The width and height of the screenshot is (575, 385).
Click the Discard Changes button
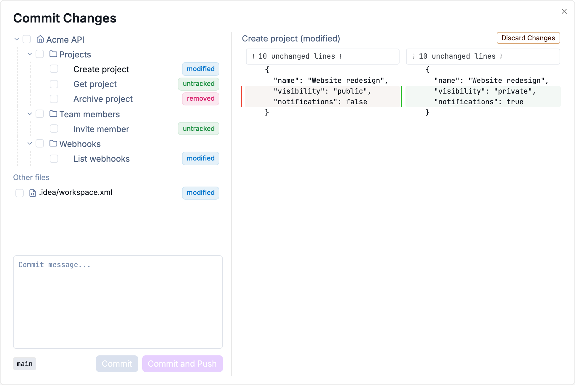pos(528,38)
